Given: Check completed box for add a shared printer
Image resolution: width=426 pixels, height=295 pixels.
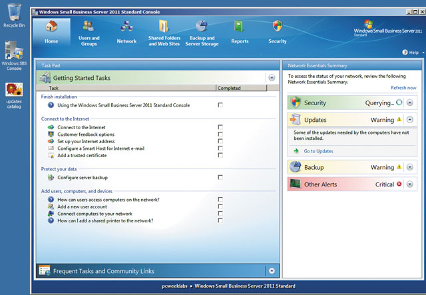Looking at the screenshot, I should (x=220, y=220).
